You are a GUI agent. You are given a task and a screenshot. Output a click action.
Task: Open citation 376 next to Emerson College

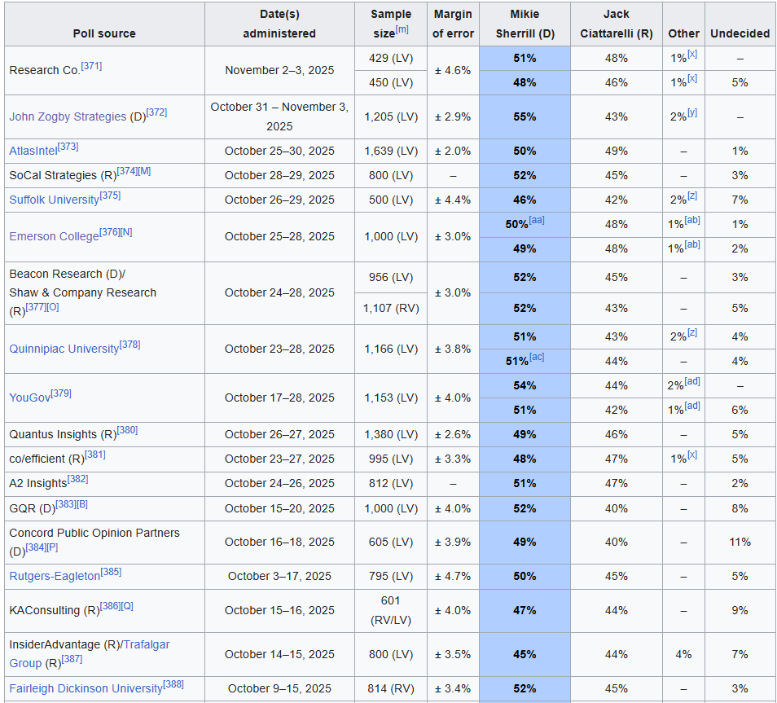tap(109, 232)
